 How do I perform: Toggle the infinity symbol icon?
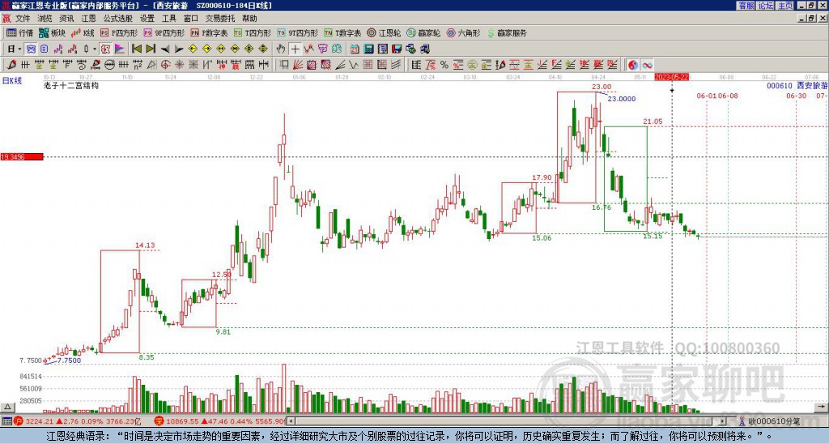click(647, 65)
